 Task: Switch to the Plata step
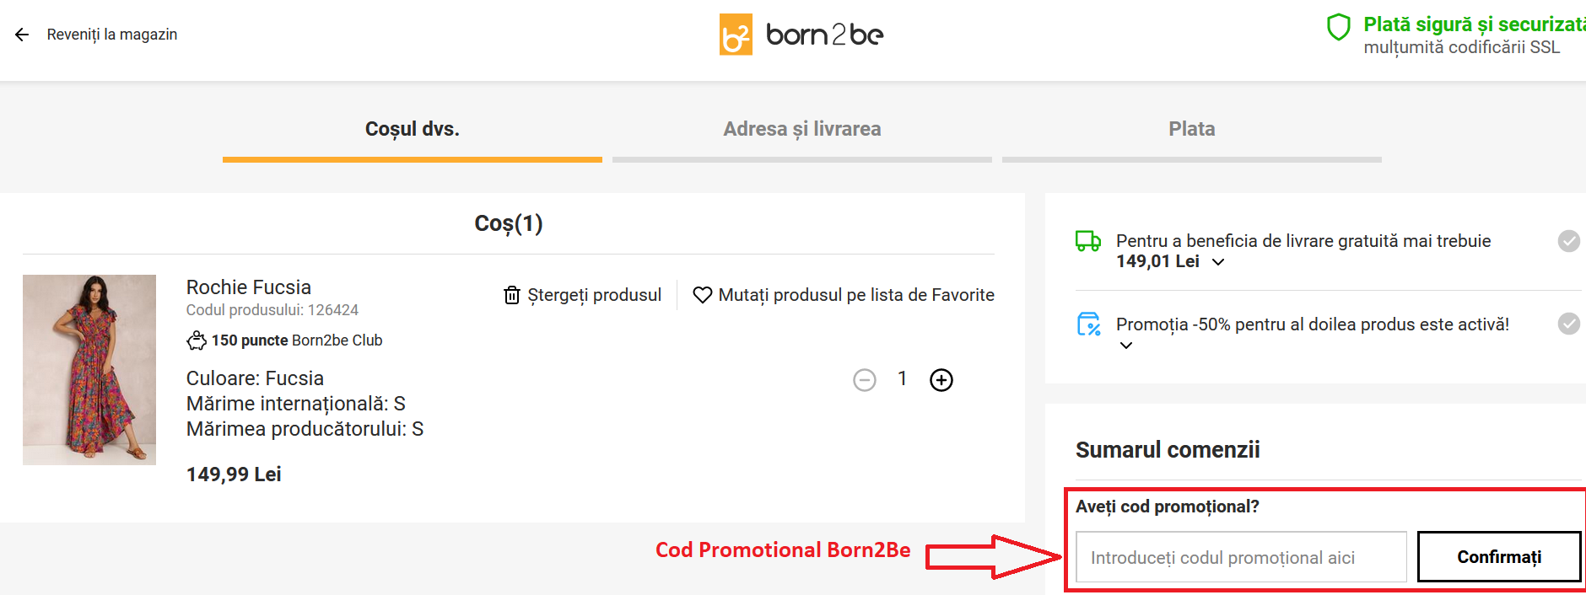tap(1191, 129)
